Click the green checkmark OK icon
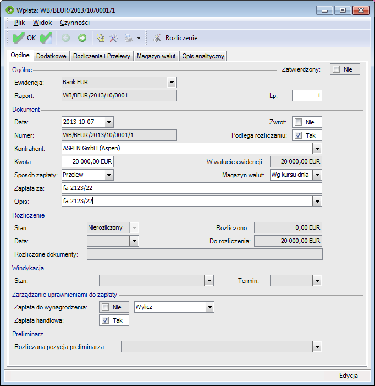The height and width of the screenshot is (386, 375). point(19,38)
